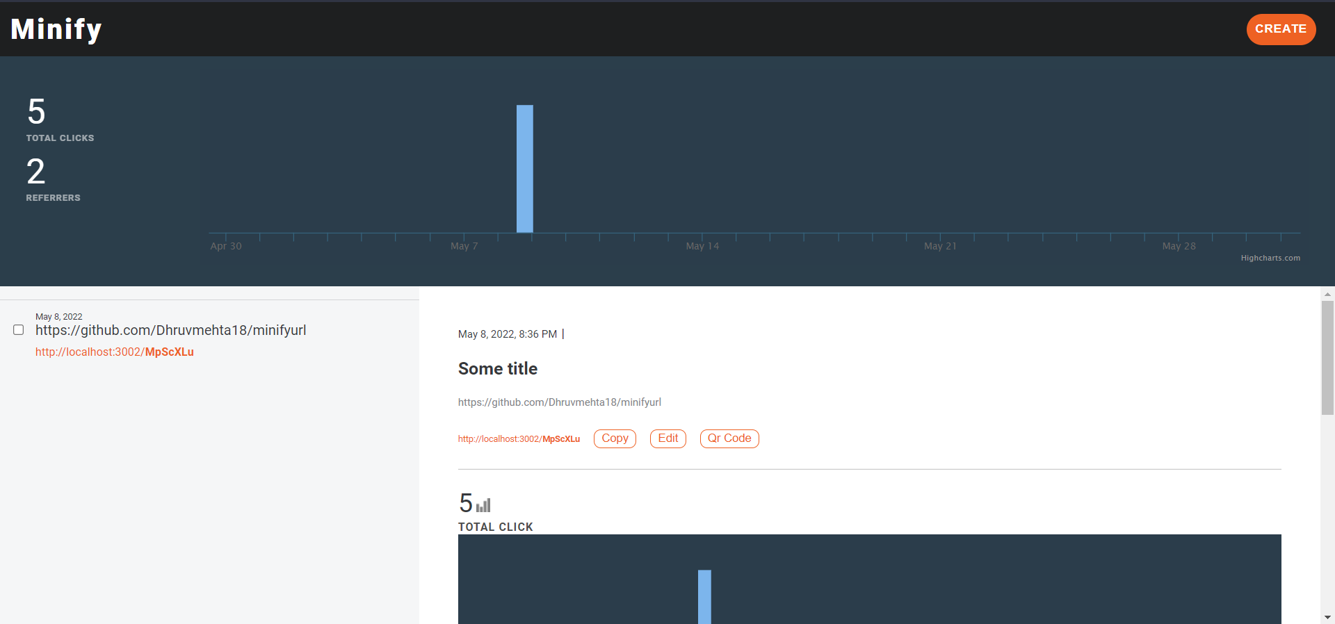1335x624 pixels.
Task: Click the May 8, 2022, 8:36 PM timestamp
Action: click(508, 334)
